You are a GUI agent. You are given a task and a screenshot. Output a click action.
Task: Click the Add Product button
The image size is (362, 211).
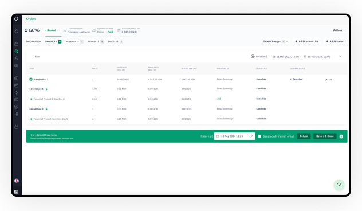coord(335,41)
